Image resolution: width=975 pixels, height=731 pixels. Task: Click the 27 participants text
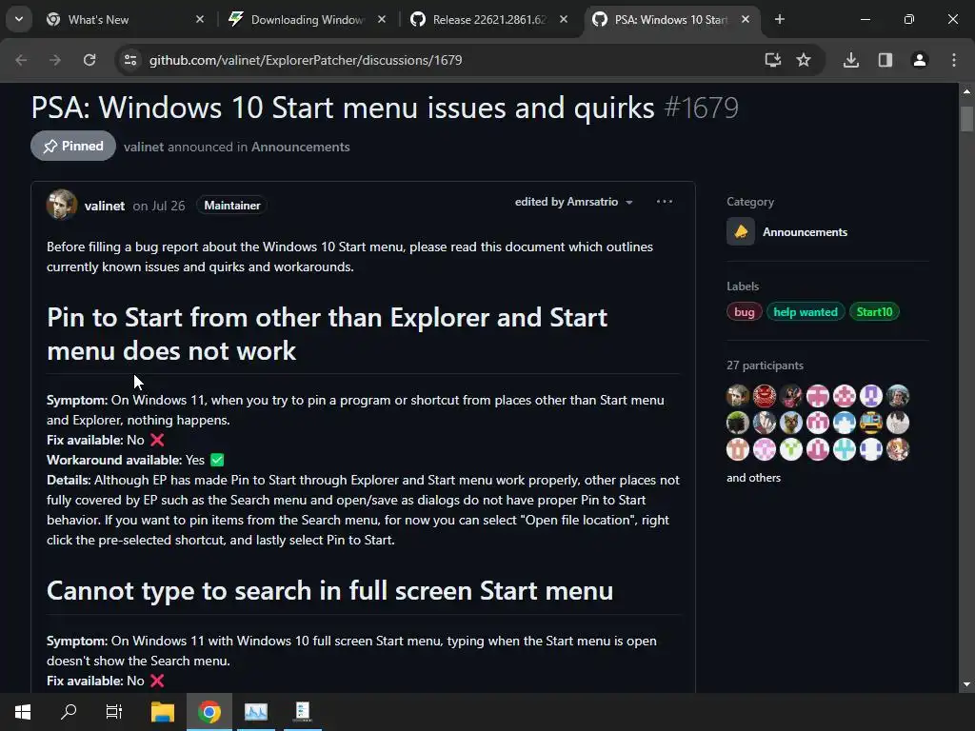pos(765,365)
